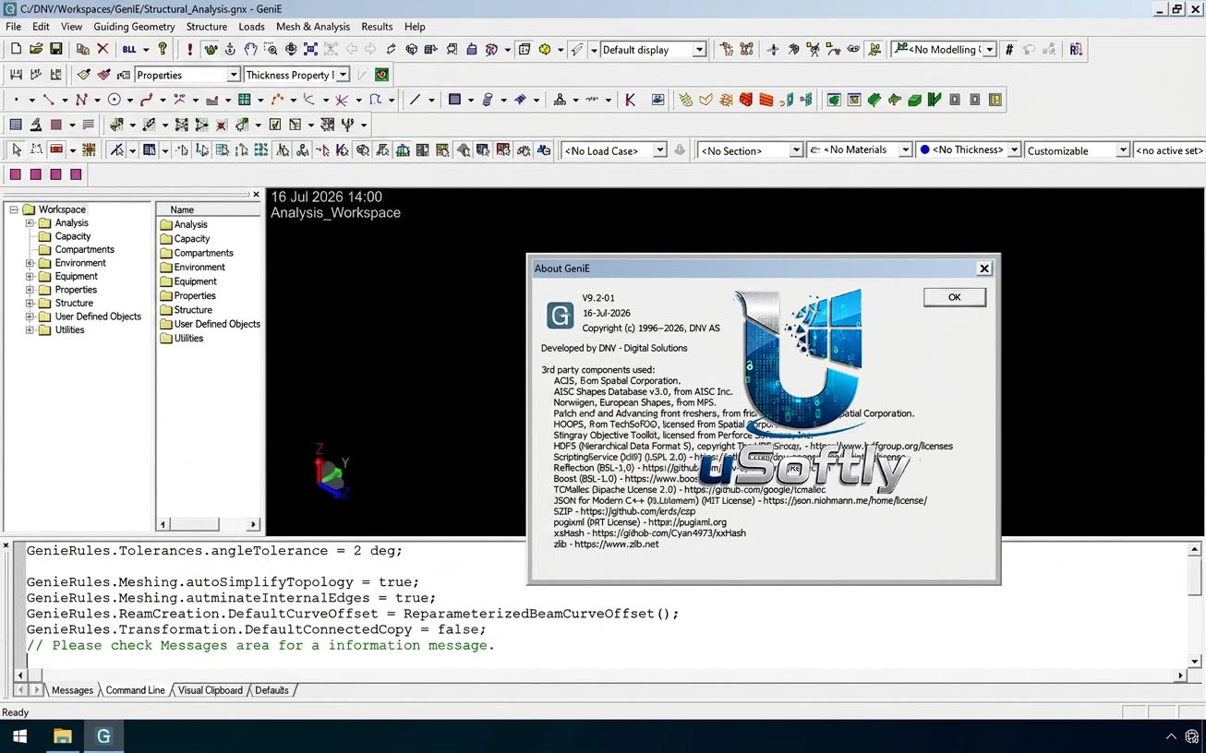The image size is (1206, 753).
Task: Switch to the Visual Clipboard tab
Action: click(211, 690)
